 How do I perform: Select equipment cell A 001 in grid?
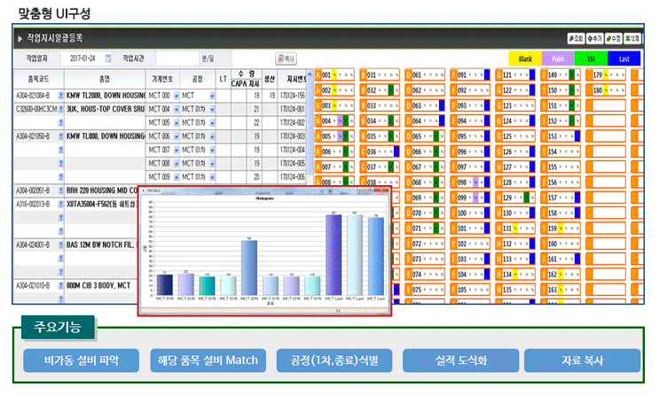point(335,75)
